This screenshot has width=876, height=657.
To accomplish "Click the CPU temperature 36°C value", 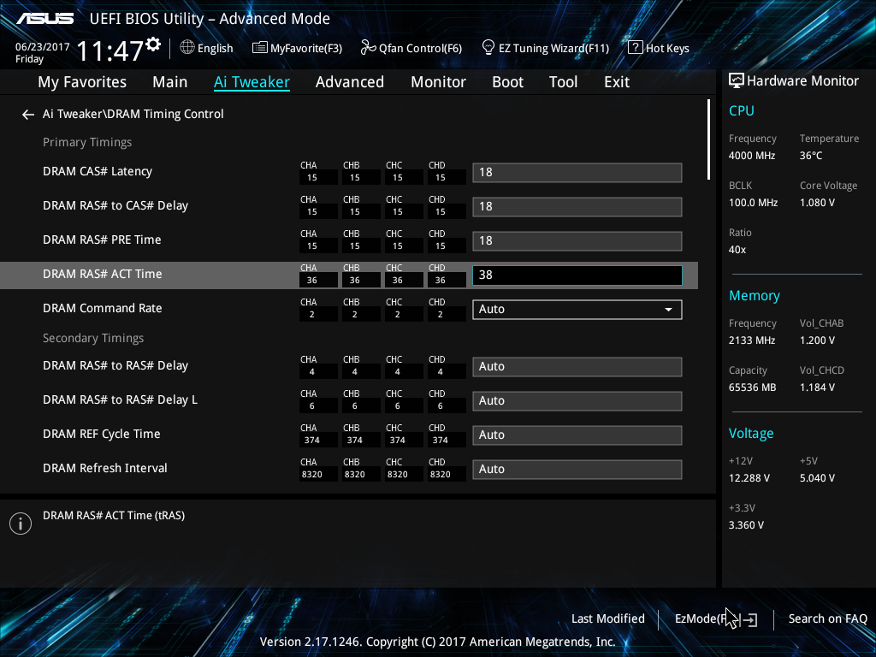I will pos(811,156).
